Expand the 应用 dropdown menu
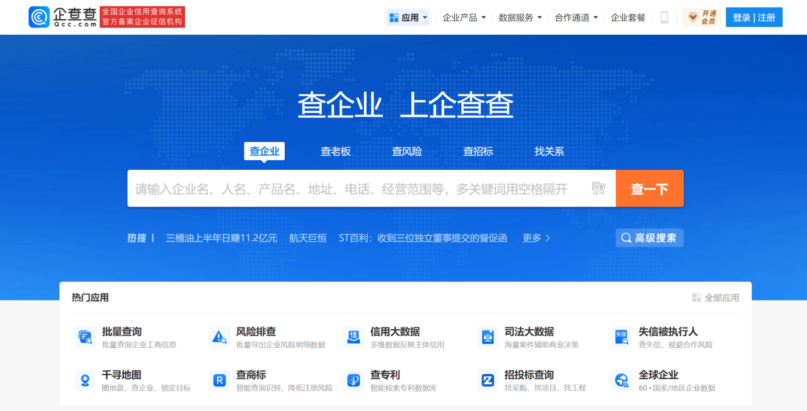The image size is (807, 411). pos(408,18)
